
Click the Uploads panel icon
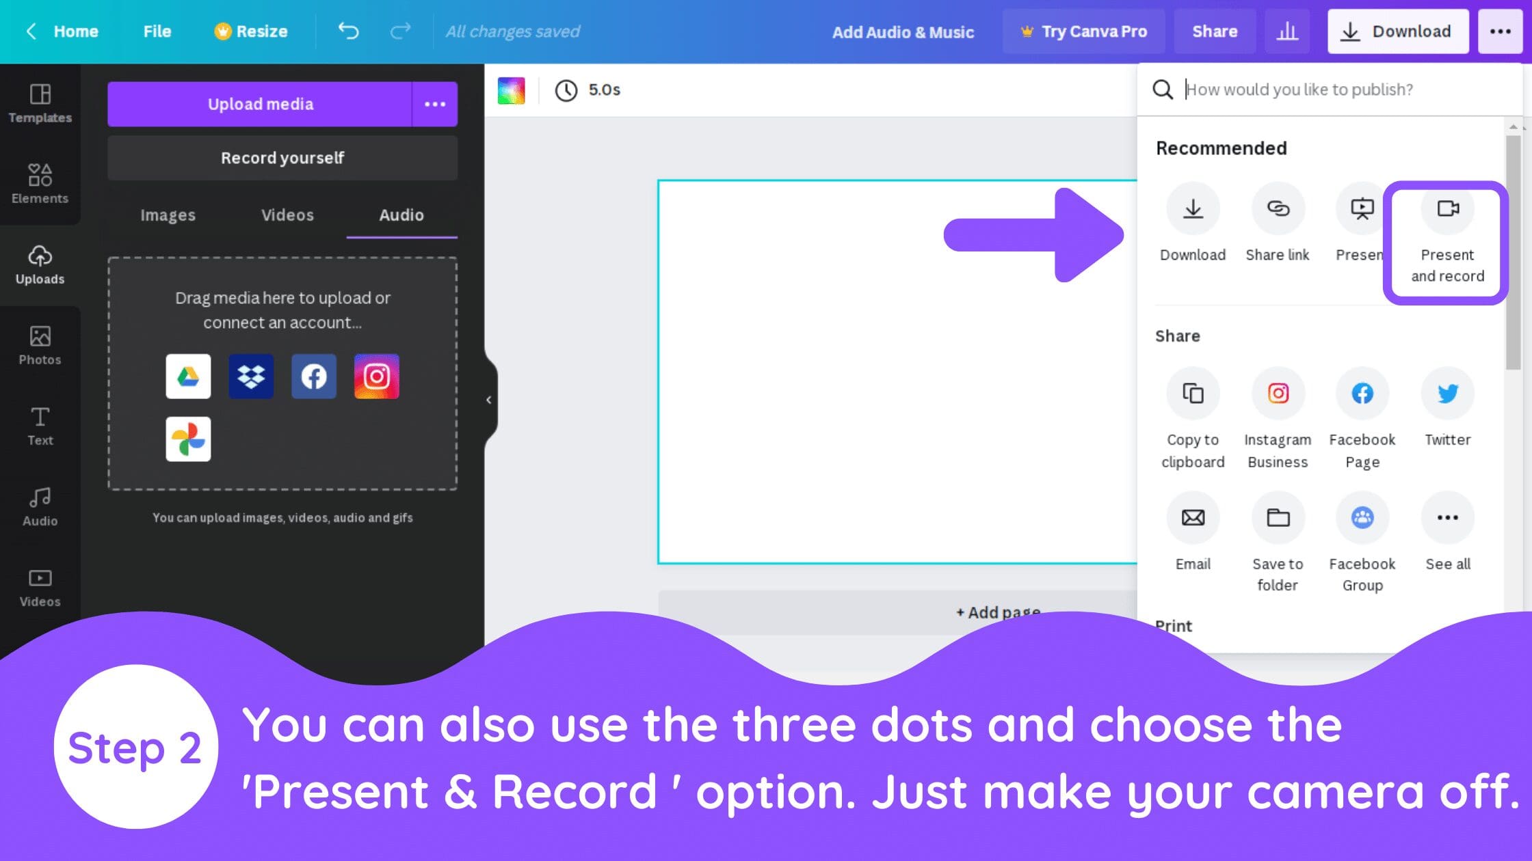coord(40,263)
